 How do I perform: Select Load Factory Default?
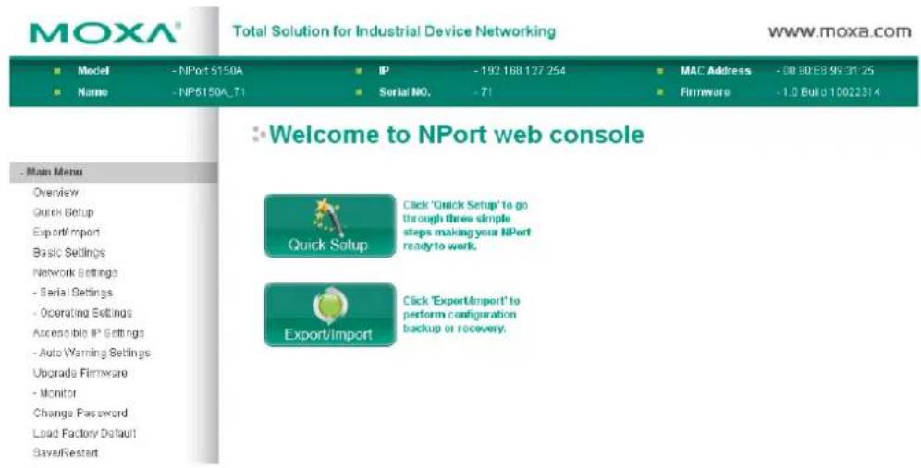coord(85,434)
